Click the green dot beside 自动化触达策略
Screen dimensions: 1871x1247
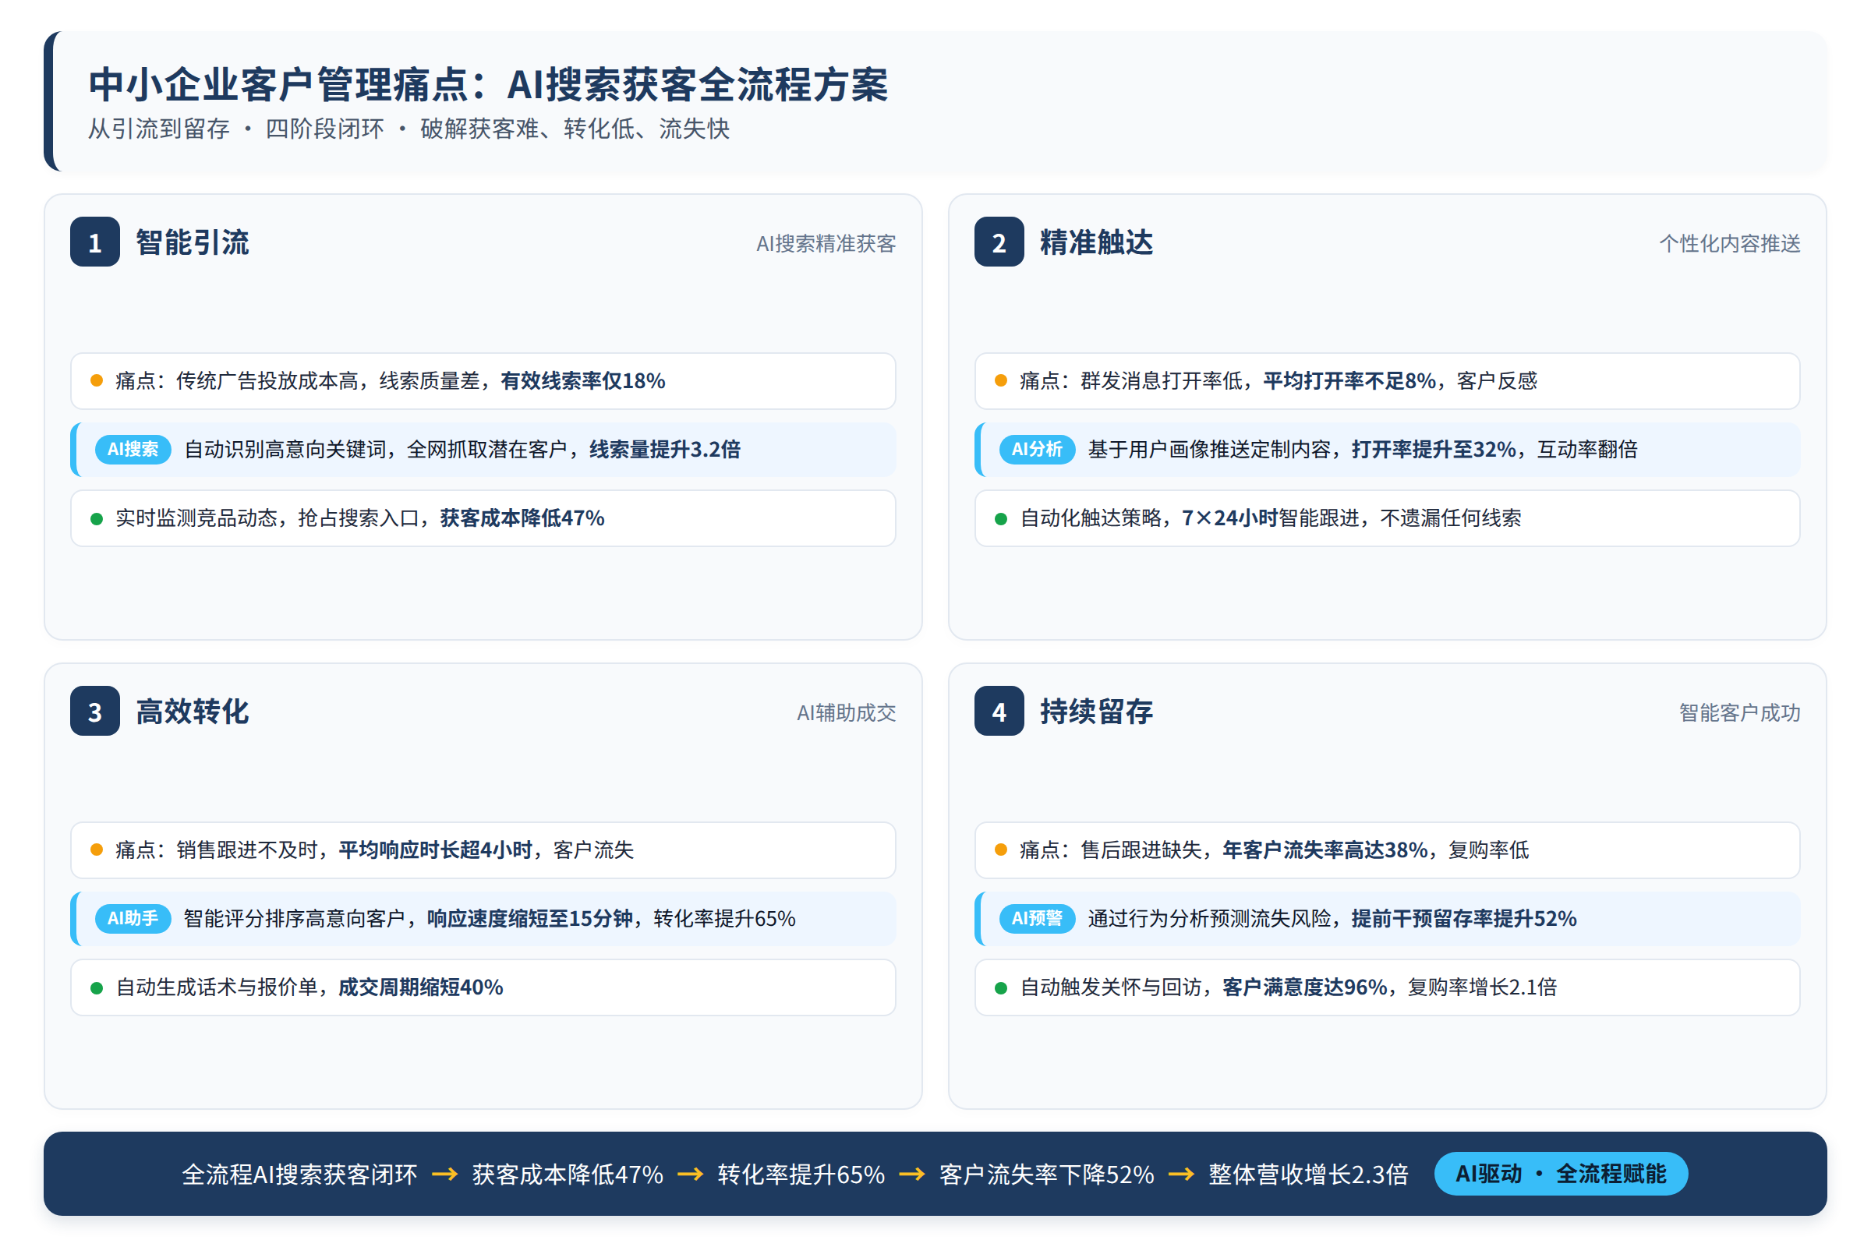pyautogui.click(x=1002, y=519)
